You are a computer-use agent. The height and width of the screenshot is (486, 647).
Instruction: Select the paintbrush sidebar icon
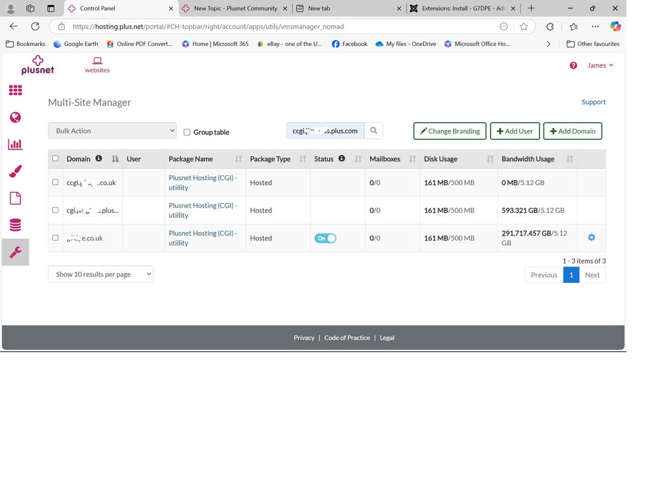(15, 171)
